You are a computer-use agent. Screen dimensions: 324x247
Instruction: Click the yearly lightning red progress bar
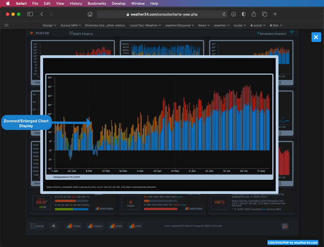[160, 209]
